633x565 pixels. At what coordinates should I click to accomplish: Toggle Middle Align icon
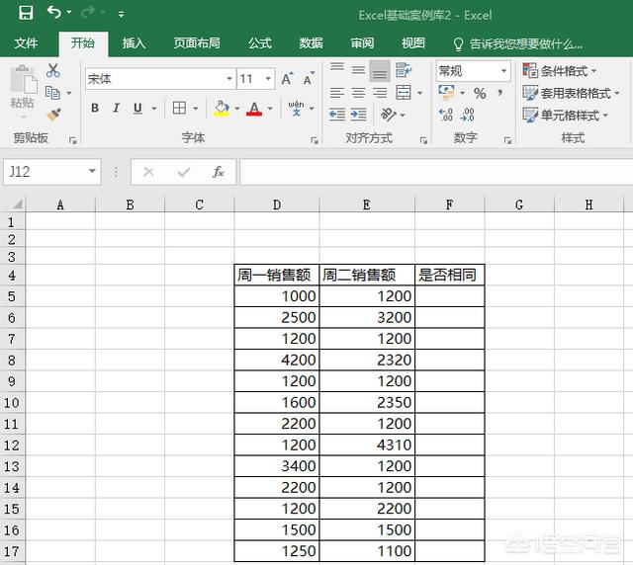click(358, 70)
